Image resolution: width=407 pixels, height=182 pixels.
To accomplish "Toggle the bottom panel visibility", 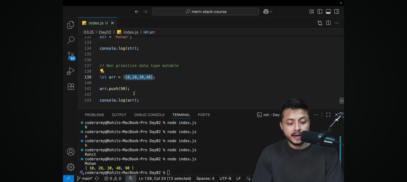I will click(x=328, y=12).
